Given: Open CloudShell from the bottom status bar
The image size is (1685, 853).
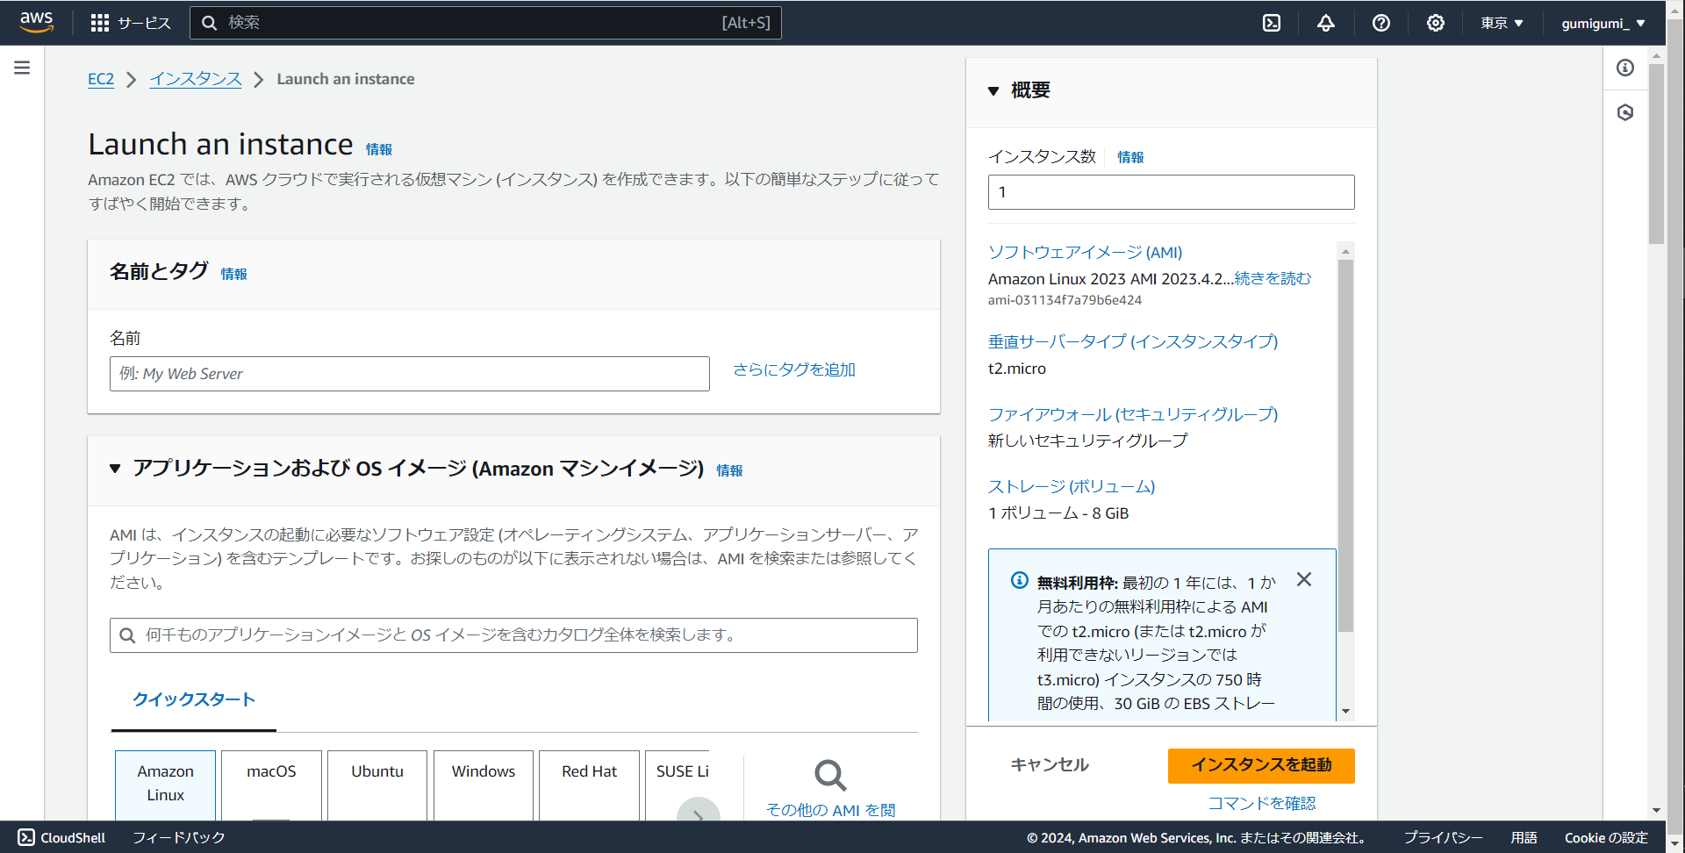Looking at the screenshot, I should [61, 837].
